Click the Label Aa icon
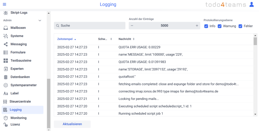The image size is (259, 131). click(6, 93)
